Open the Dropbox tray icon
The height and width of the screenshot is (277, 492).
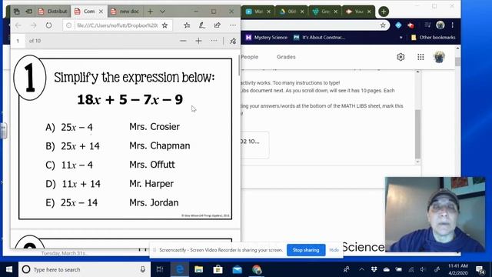(x=374, y=269)
